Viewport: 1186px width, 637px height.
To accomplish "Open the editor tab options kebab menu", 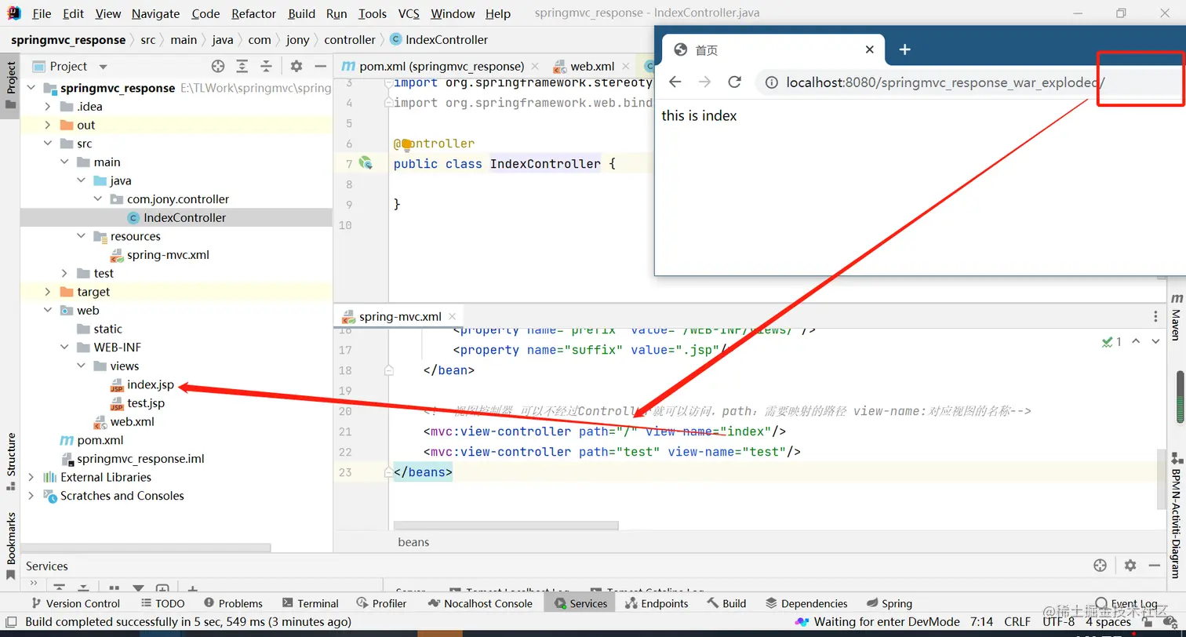I will click(x=1155, y=316).
